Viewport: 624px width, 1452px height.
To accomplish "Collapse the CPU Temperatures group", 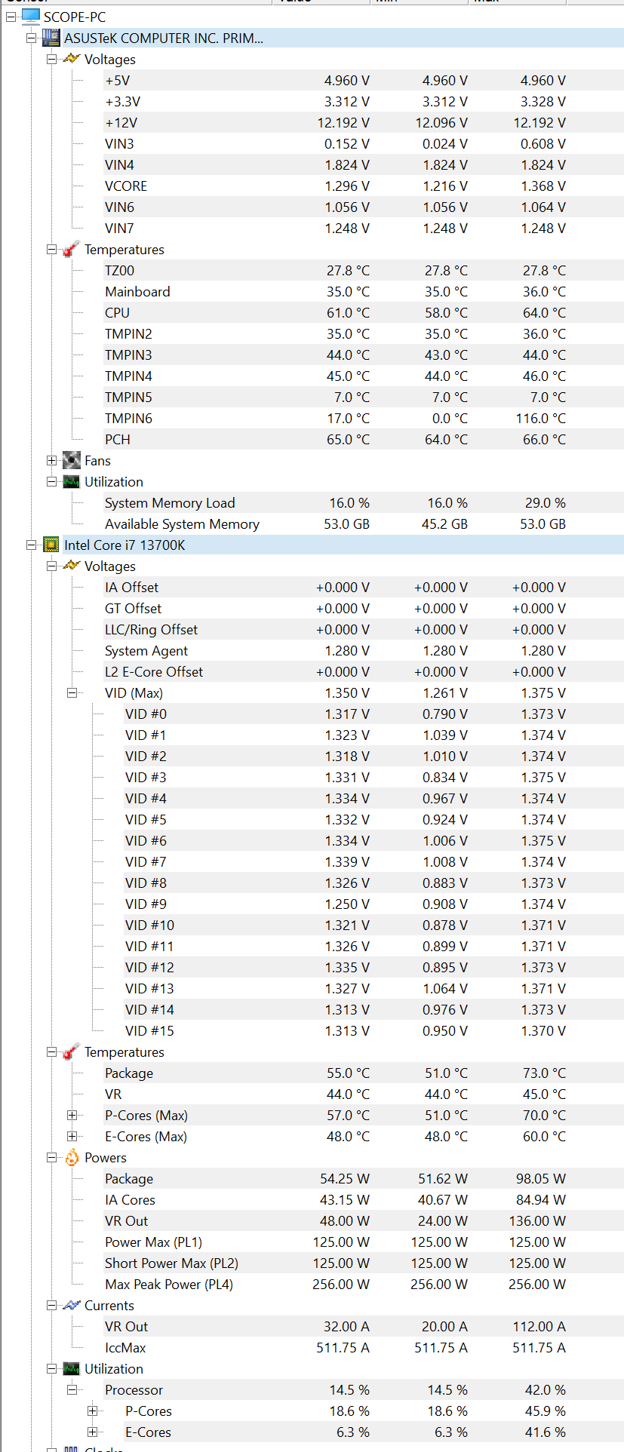I will [x=51, y=1051].
